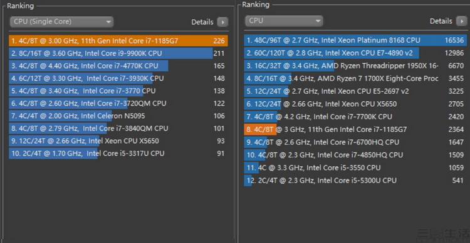Click the Details arrow in CPU panel
470x243 pixels.
point(461,21)
